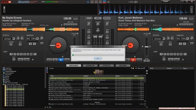Screen dimensions: 196x110
Task: Click the left channel volume fader
Action: click(x=95, y=37)
